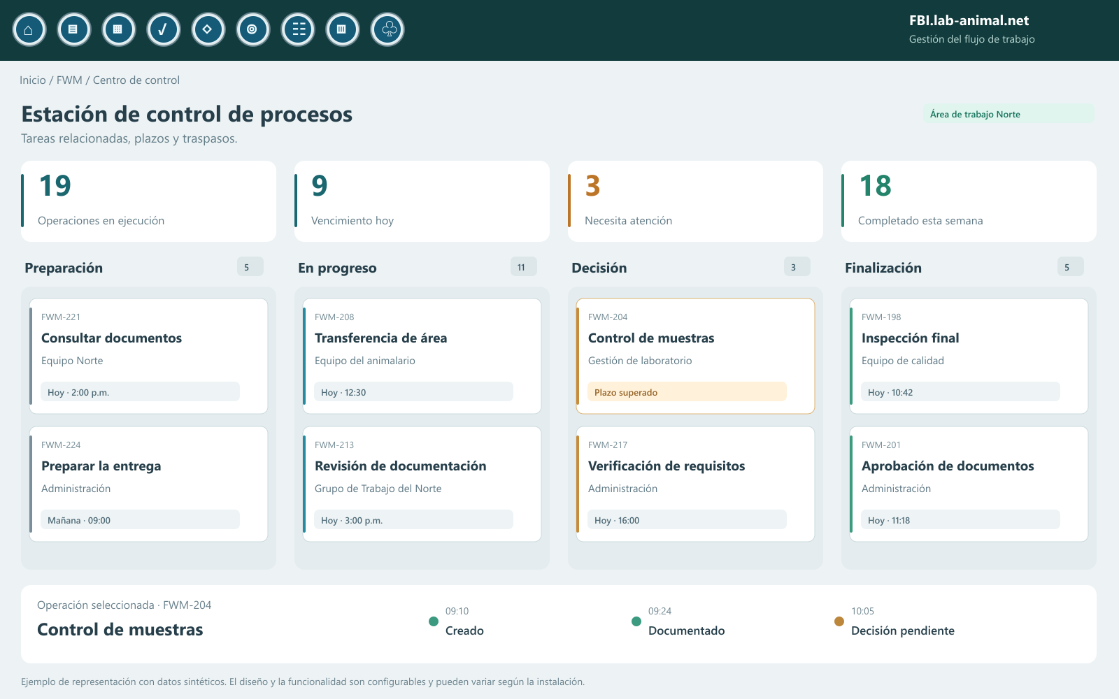Open the vertical columns icon button
This screenshot has height=699, width=1119.
point(342,30)
